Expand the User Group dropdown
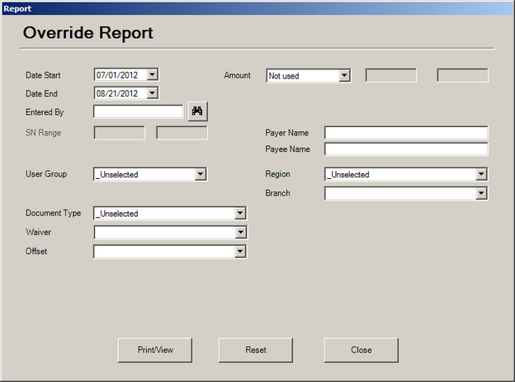 click(201, 174)
